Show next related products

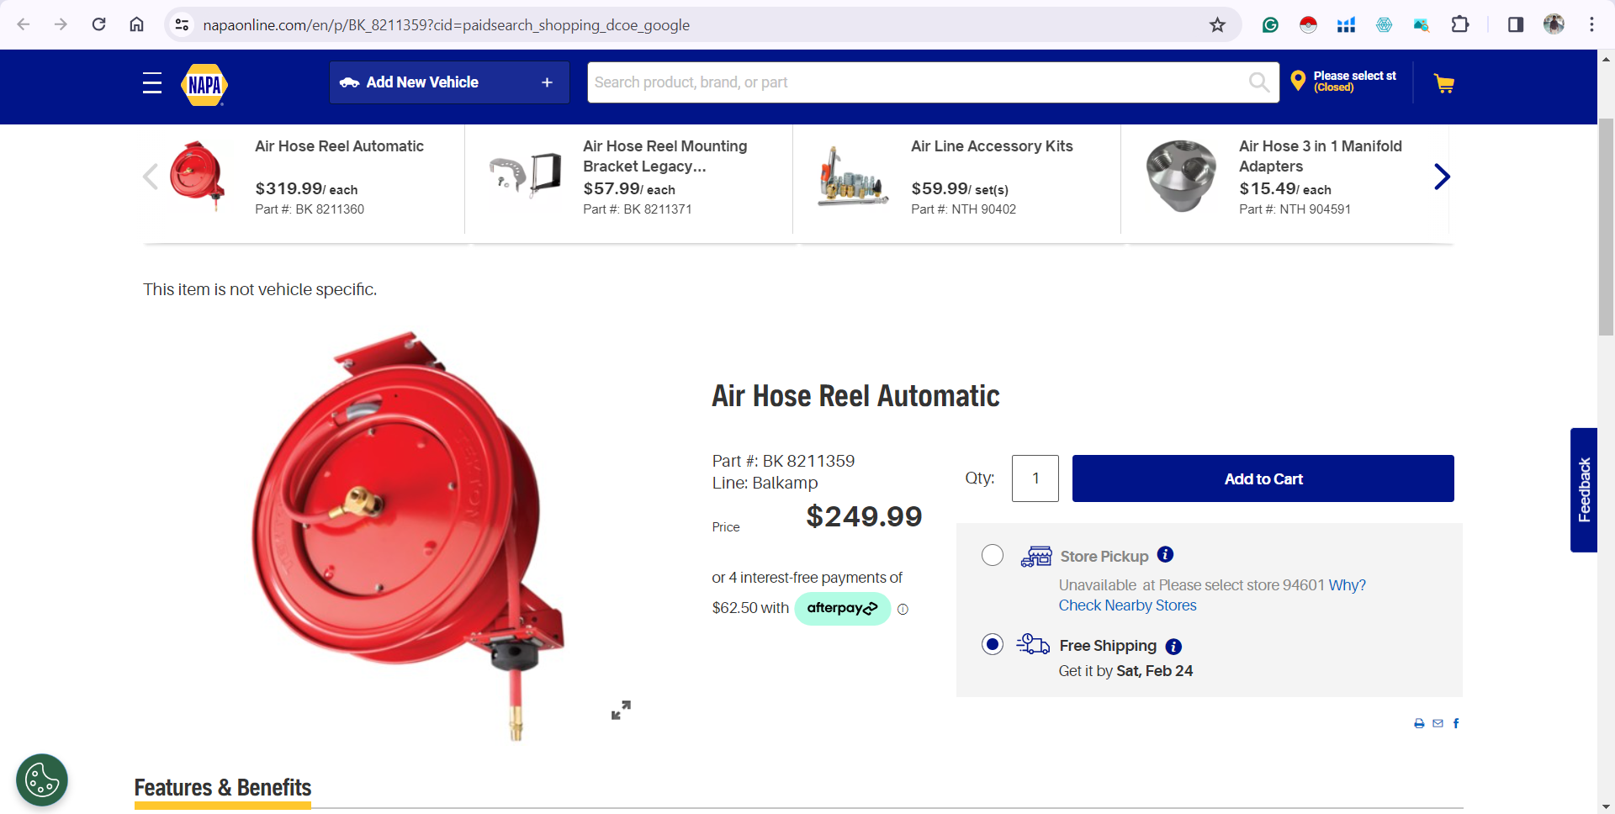(1442, 177)
